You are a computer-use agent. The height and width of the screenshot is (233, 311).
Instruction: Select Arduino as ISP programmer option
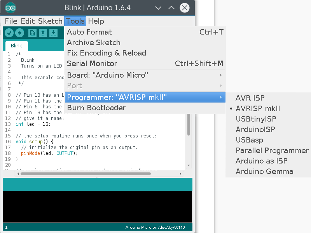click(268, 161)
